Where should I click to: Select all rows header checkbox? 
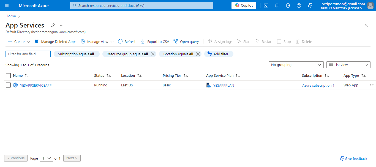[8, 76]
